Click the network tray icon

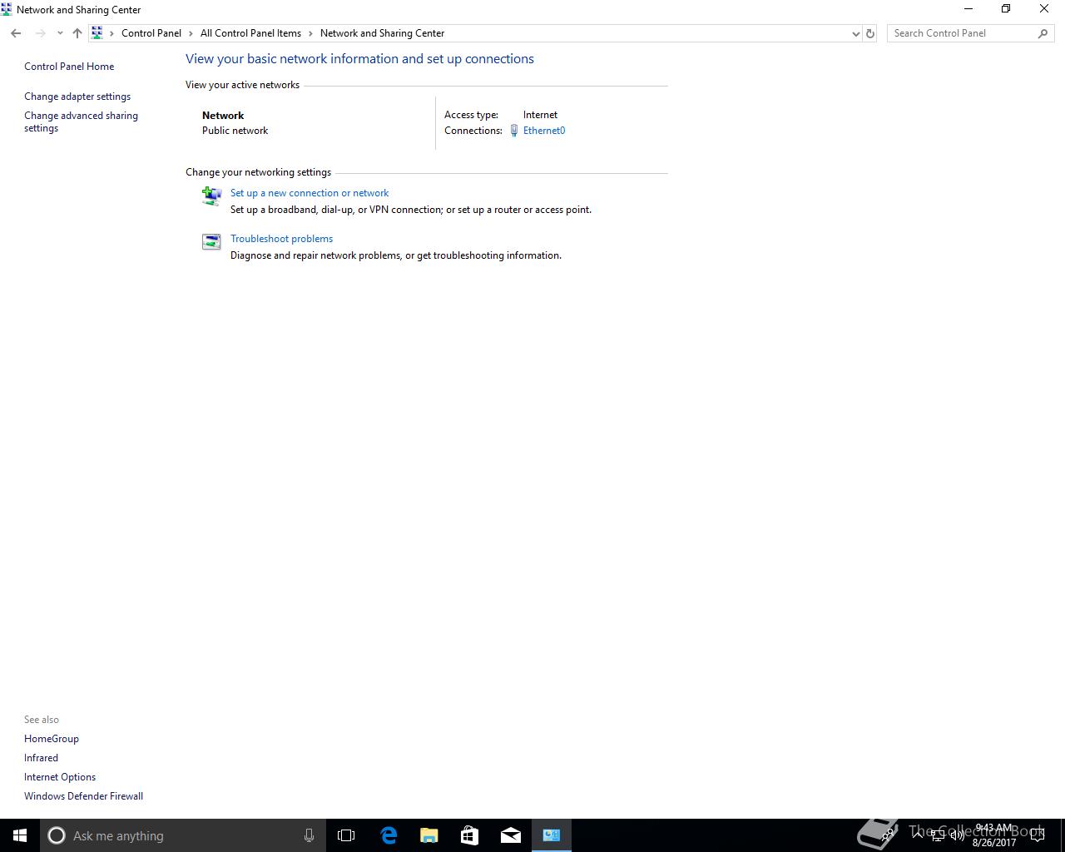[938, 836]
